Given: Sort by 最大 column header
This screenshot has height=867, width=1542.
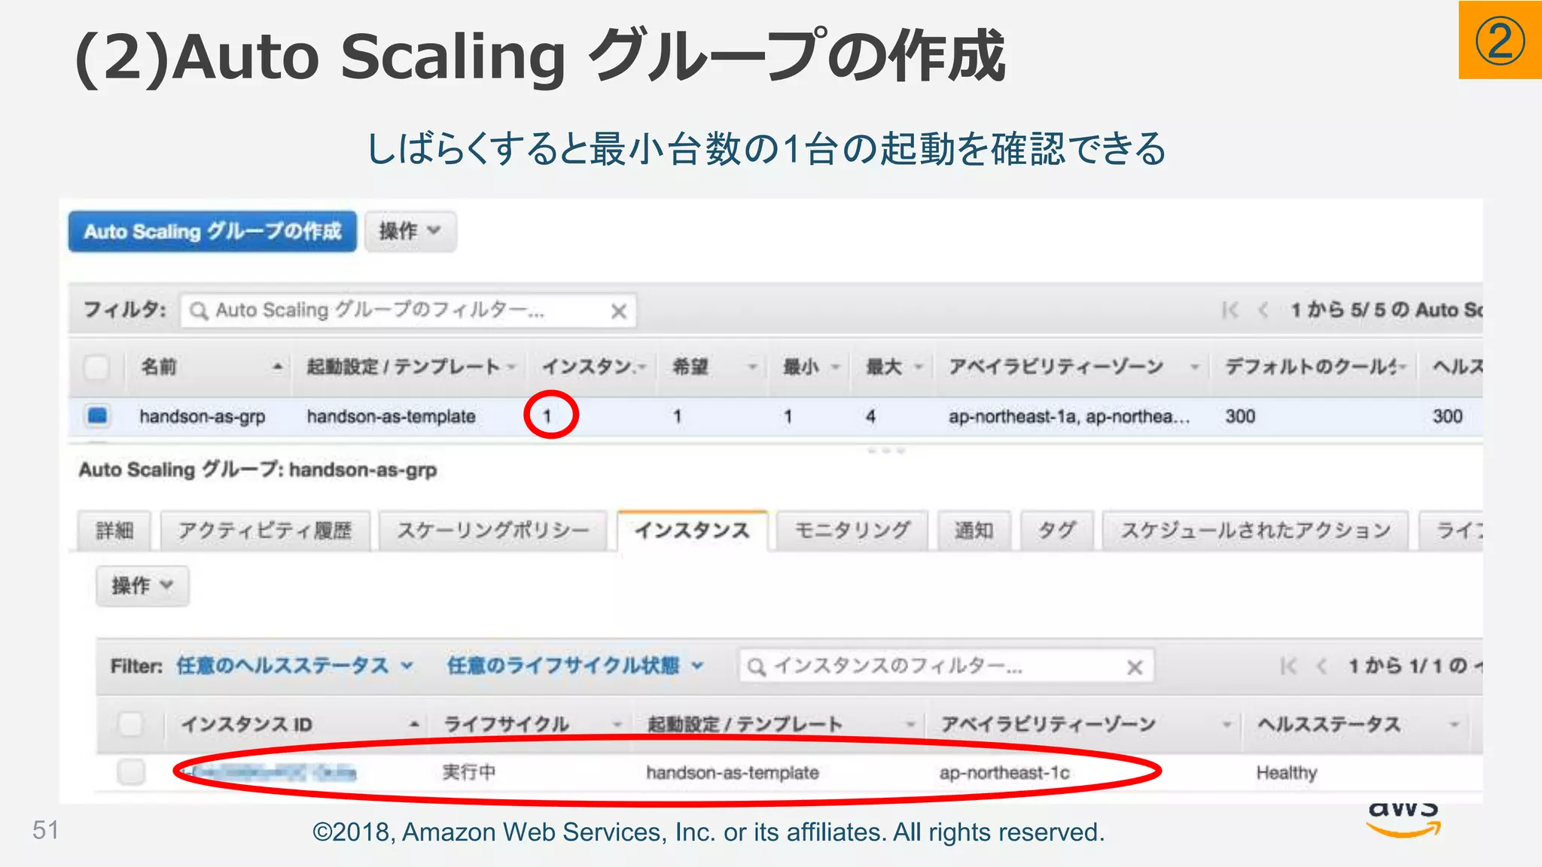Looking at the screenshot, I should tap(894, 367).
